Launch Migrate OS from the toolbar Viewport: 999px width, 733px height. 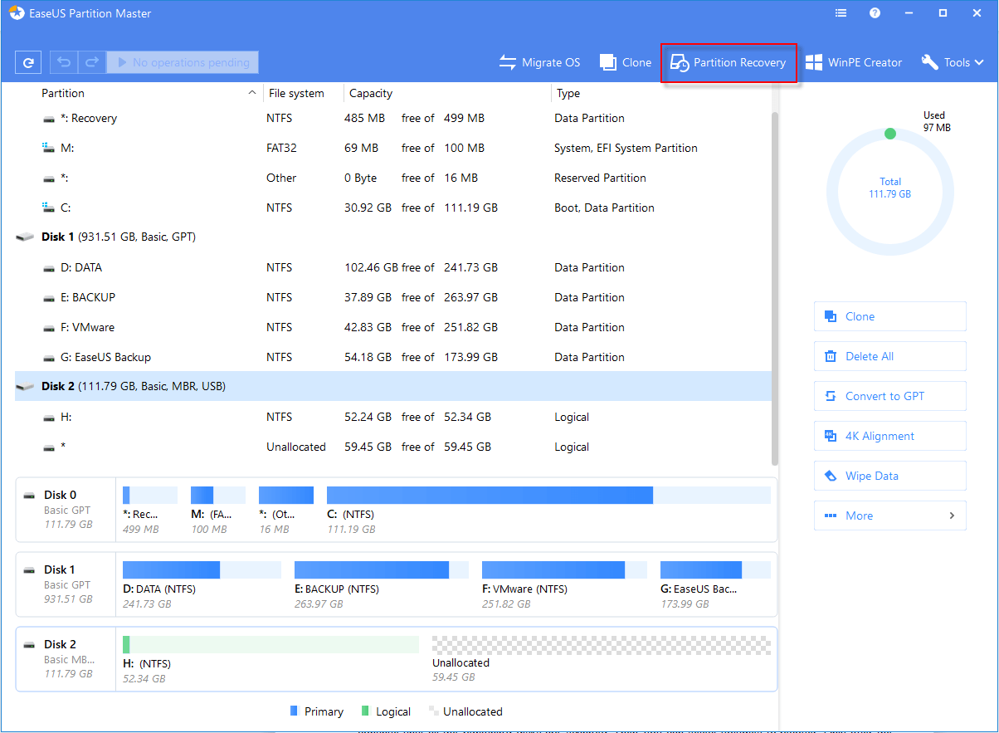[x=539, y=62]
